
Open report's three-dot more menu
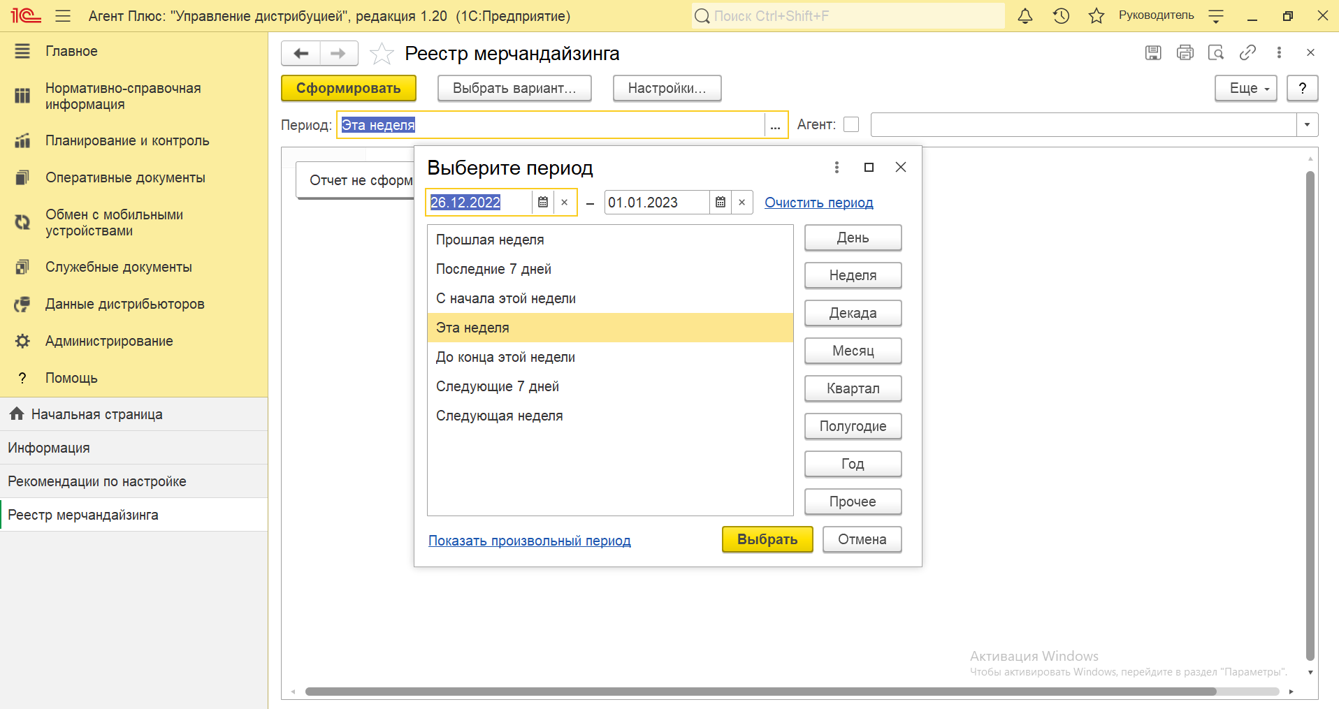coord(1279,52)
